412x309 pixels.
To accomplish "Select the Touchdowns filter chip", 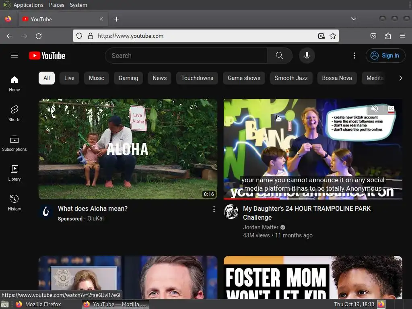I will click(197, 78).
